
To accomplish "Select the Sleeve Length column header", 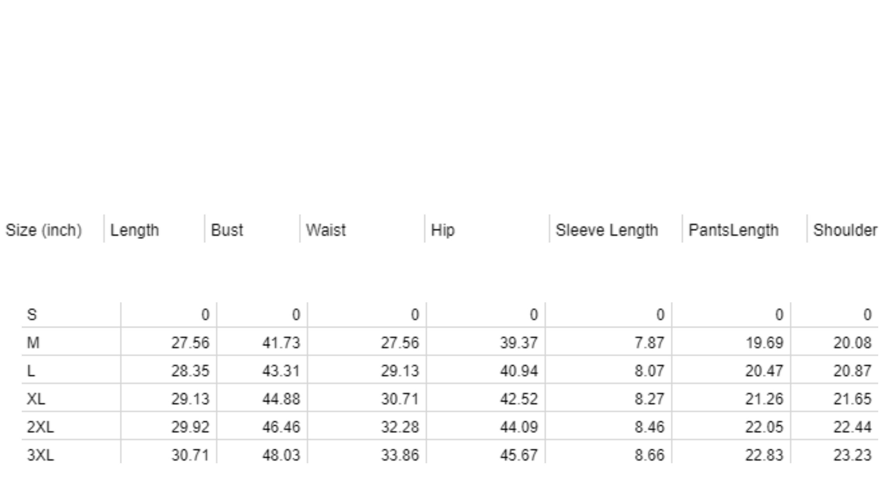I will click(x=607, y=230).
